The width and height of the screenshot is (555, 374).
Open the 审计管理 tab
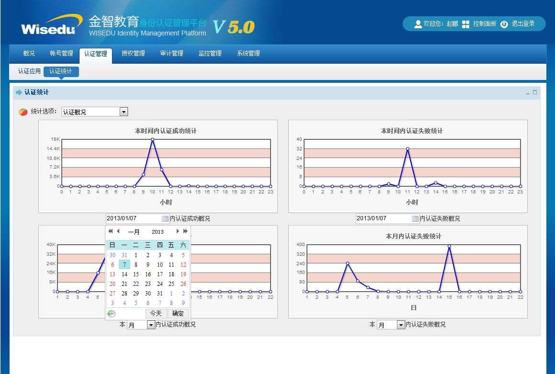171,54
